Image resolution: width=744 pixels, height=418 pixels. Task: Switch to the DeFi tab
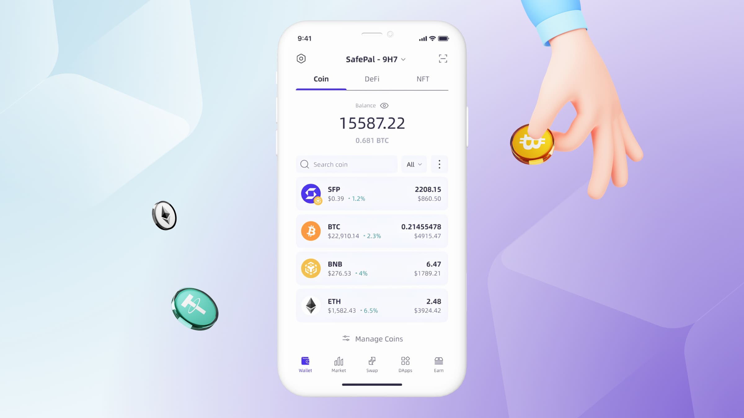pos(371,79)
